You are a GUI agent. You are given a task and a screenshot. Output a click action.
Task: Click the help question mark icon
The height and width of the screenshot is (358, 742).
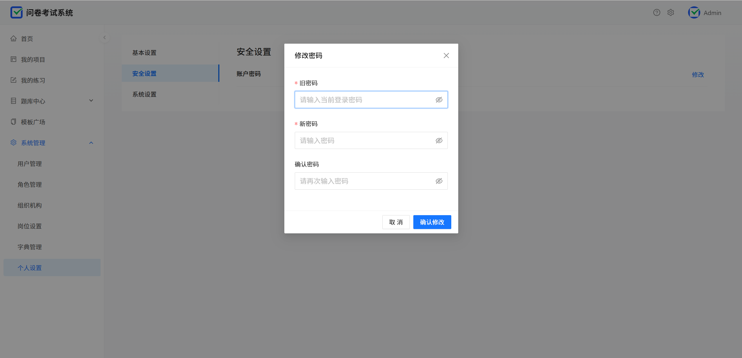(x=656, y=12)
